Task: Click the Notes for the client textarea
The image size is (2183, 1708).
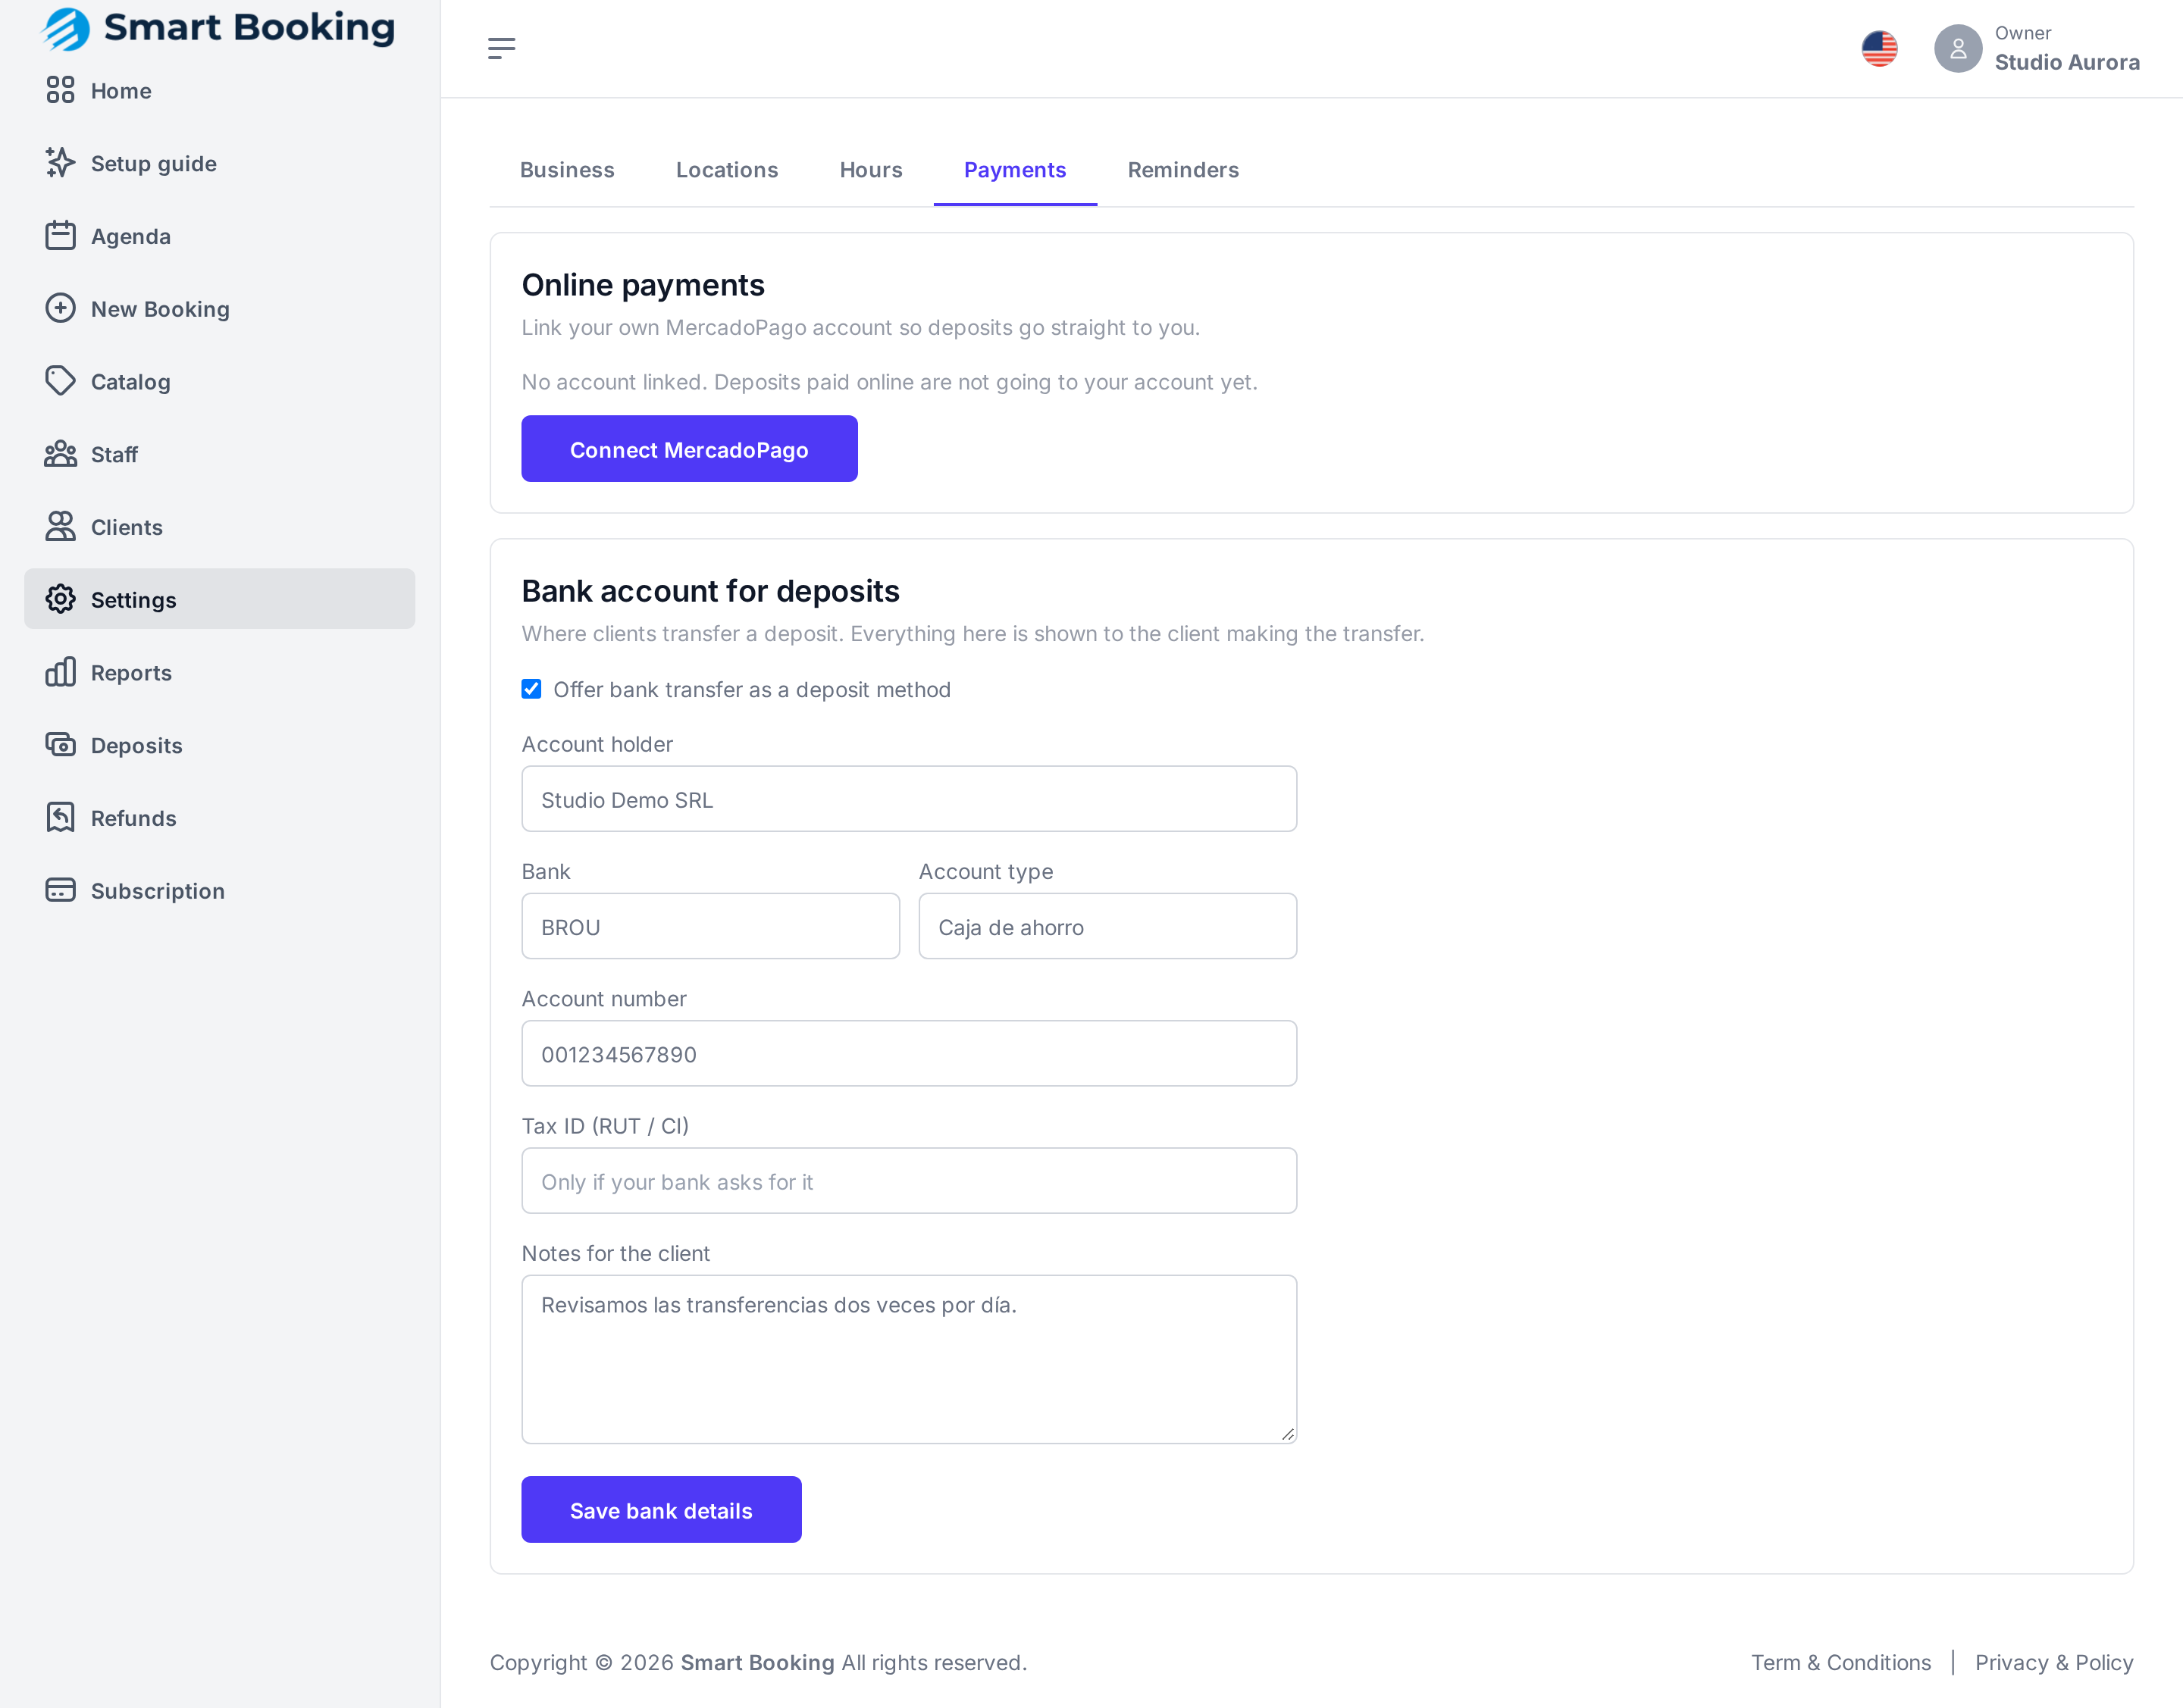Action: tap(908, 1359)
